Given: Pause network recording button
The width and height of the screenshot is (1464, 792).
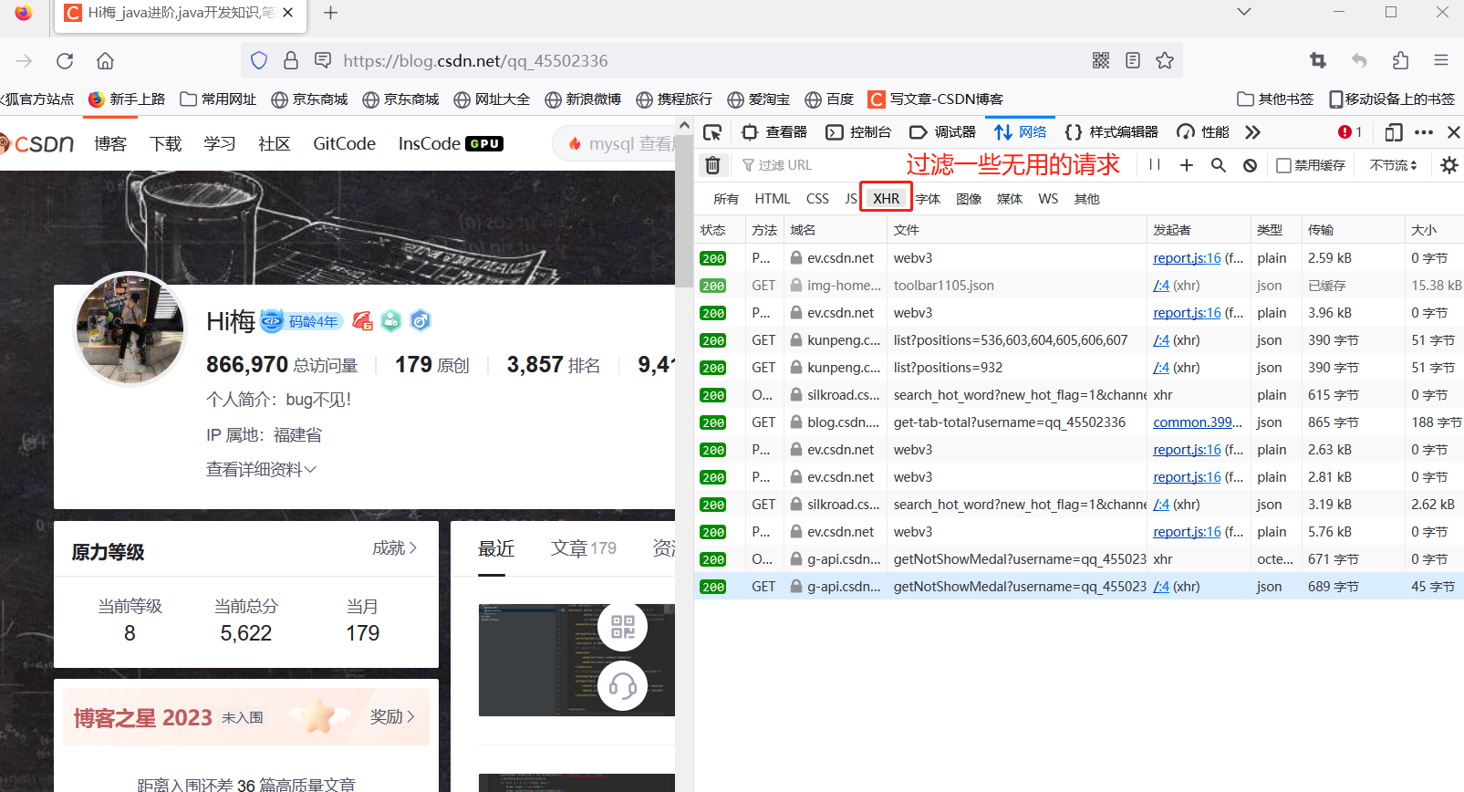Looking at the screenshot, I should [1155, 165].
